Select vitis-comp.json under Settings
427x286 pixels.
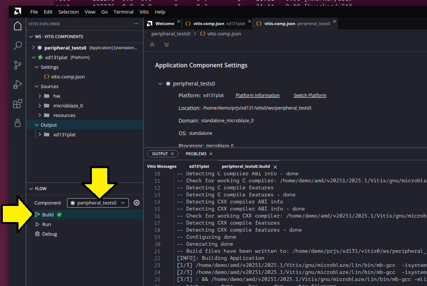[x=68, y=77]
